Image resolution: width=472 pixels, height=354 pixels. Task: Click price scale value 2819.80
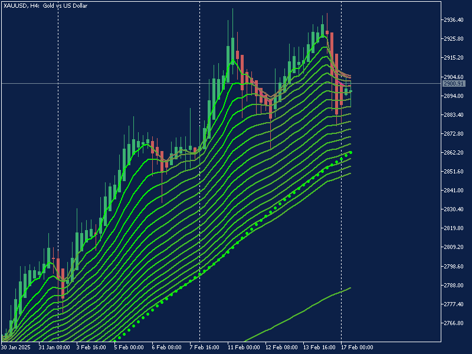coord(454,228)
